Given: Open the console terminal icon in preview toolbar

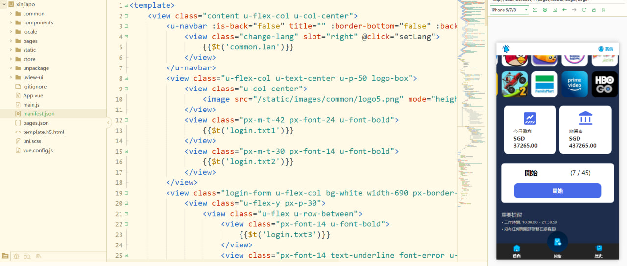Looking at the screenshot, I should [555, 10].
